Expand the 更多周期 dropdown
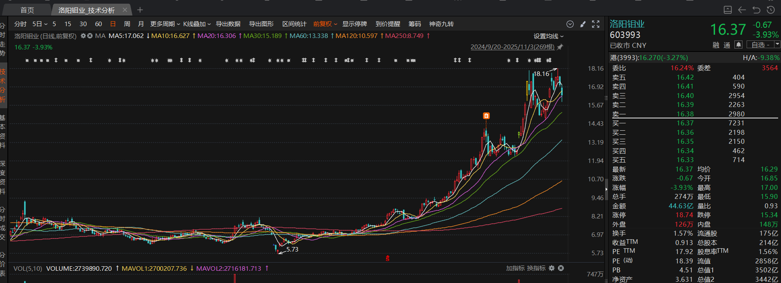781x283 pixels. (x=165, y=24)
